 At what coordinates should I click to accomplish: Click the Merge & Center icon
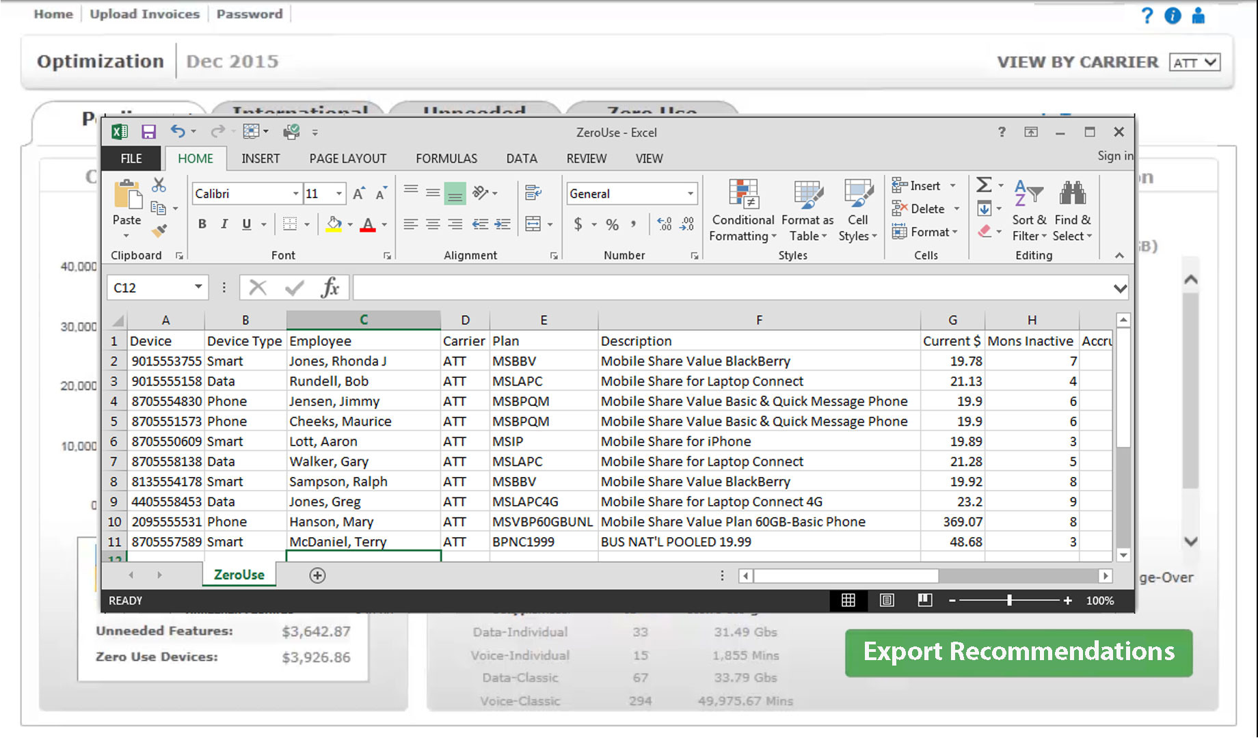pyautogui.click(x=533, y=224)
